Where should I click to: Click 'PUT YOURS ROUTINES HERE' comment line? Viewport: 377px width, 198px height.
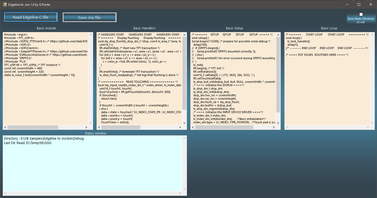[317, 55]
